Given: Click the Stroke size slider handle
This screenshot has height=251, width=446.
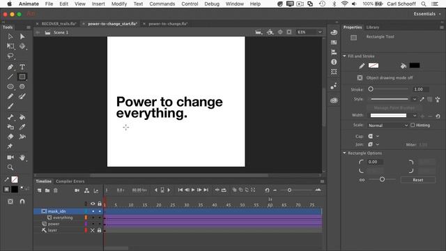Looking at the screenshot, I should pyautogui.click(x=371, y=89).
